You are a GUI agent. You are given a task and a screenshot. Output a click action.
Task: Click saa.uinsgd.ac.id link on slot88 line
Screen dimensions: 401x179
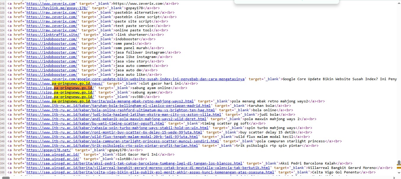pos(53,159)
